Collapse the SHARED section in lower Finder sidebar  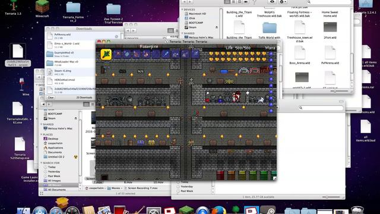41,124
